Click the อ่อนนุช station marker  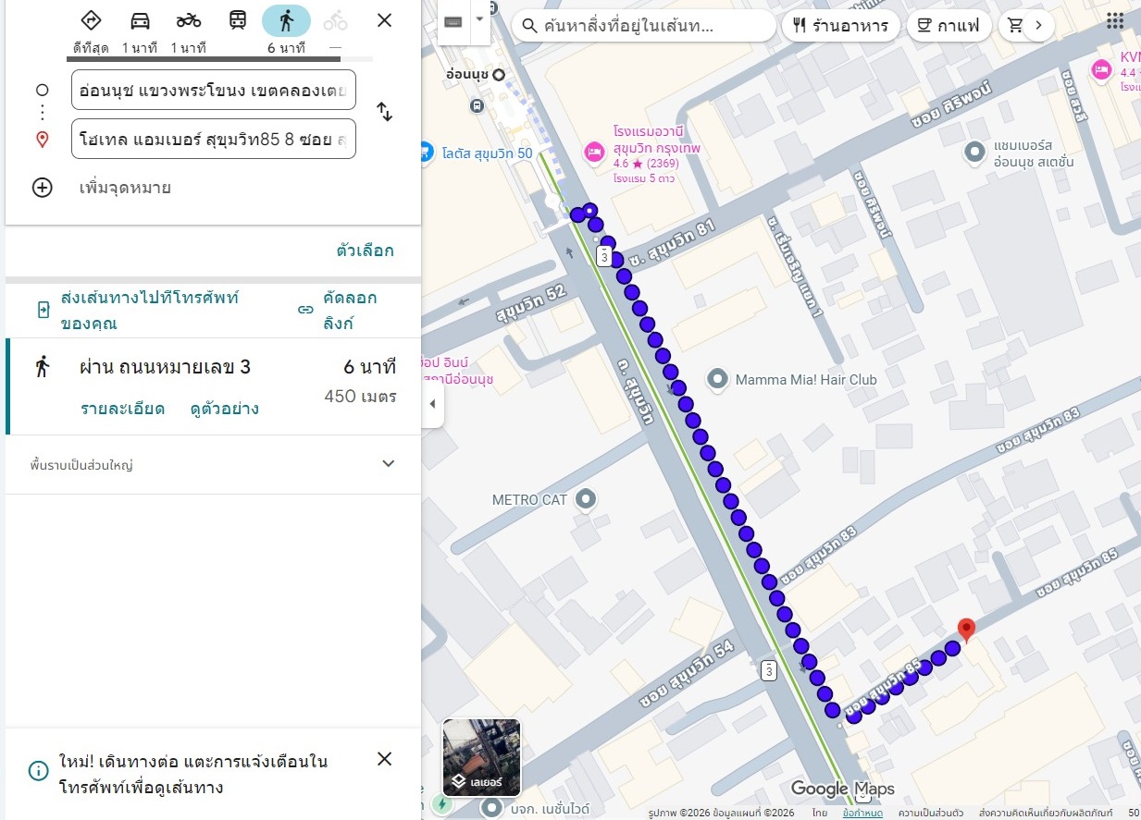click(499, 74)
